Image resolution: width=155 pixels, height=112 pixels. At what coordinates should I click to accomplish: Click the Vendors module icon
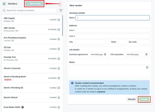(4, 4)
